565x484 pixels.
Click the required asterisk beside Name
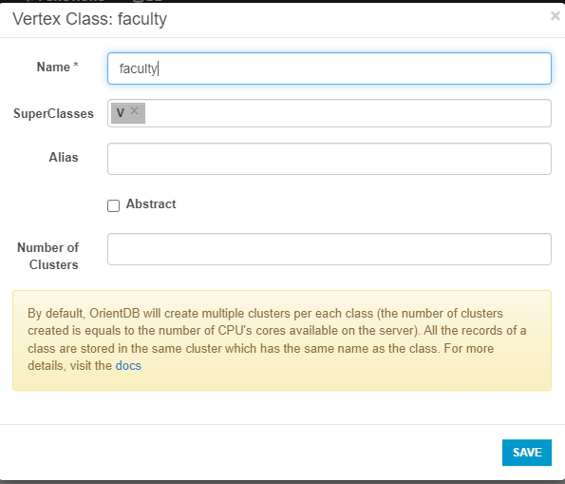tap(76, 66)
